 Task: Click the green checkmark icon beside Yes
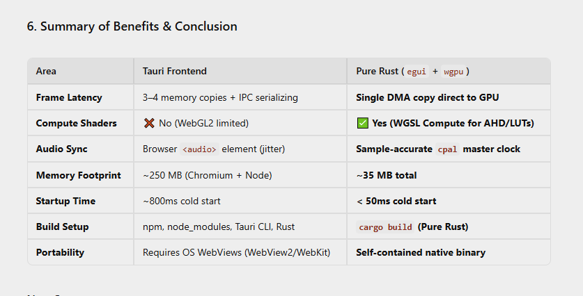click(x=362, y=123)
